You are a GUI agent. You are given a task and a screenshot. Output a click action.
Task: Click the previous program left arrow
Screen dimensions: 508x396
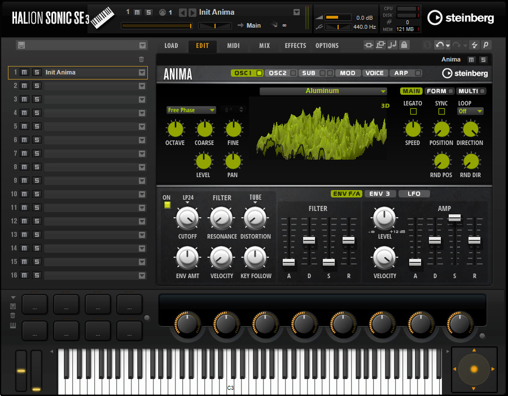[x=183, y=12]
